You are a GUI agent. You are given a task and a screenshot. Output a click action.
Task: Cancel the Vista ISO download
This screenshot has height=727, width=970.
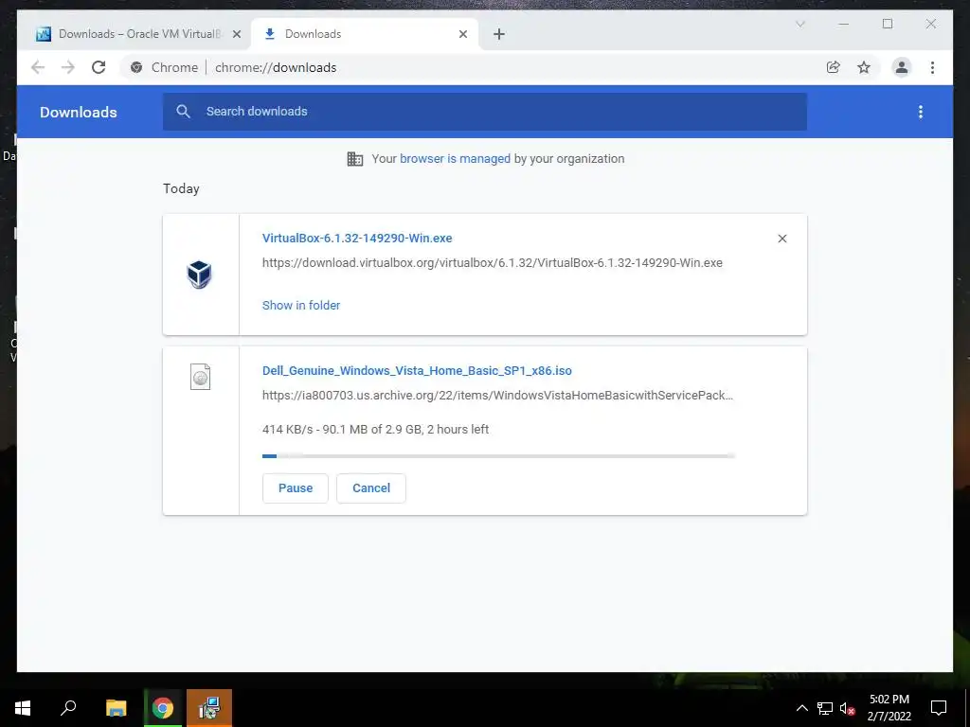tap(371, 488)
